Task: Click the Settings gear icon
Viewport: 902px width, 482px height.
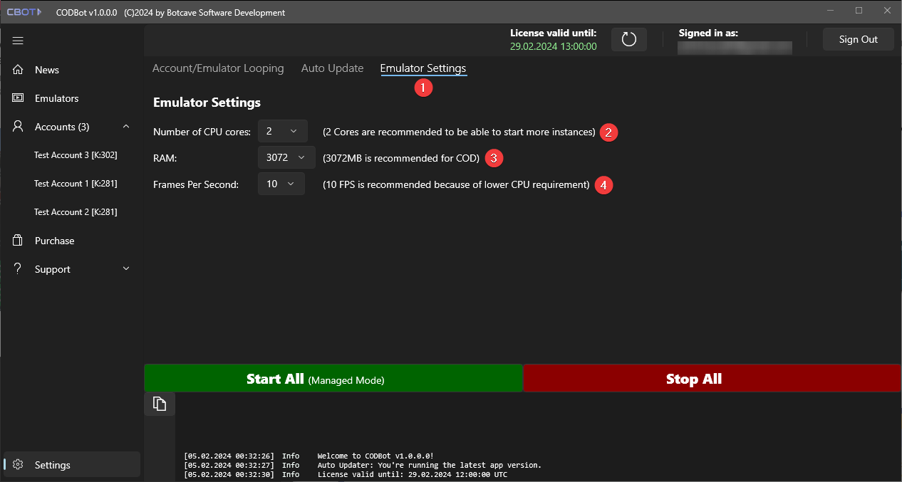Action: (x=19, y=465)
